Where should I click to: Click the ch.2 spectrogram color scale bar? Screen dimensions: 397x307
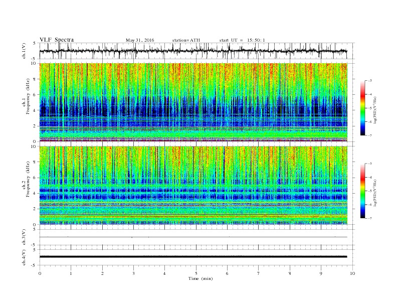[x=362, y=191]
